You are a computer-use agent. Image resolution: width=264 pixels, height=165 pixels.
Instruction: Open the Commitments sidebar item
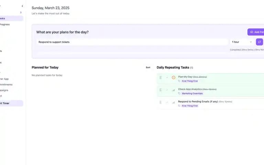pyautogui.click(x=6, y=85)
